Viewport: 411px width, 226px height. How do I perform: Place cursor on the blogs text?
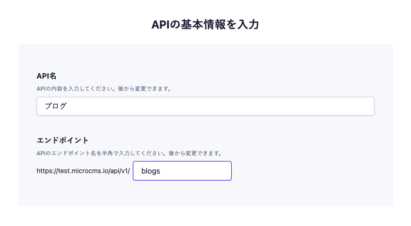click(151, 171)
